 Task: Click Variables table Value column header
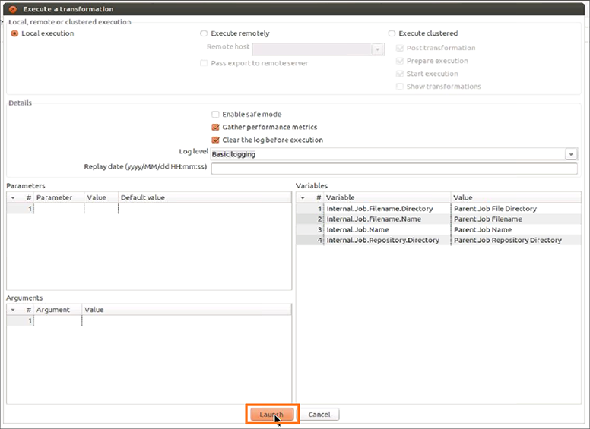tap(516, 197)
